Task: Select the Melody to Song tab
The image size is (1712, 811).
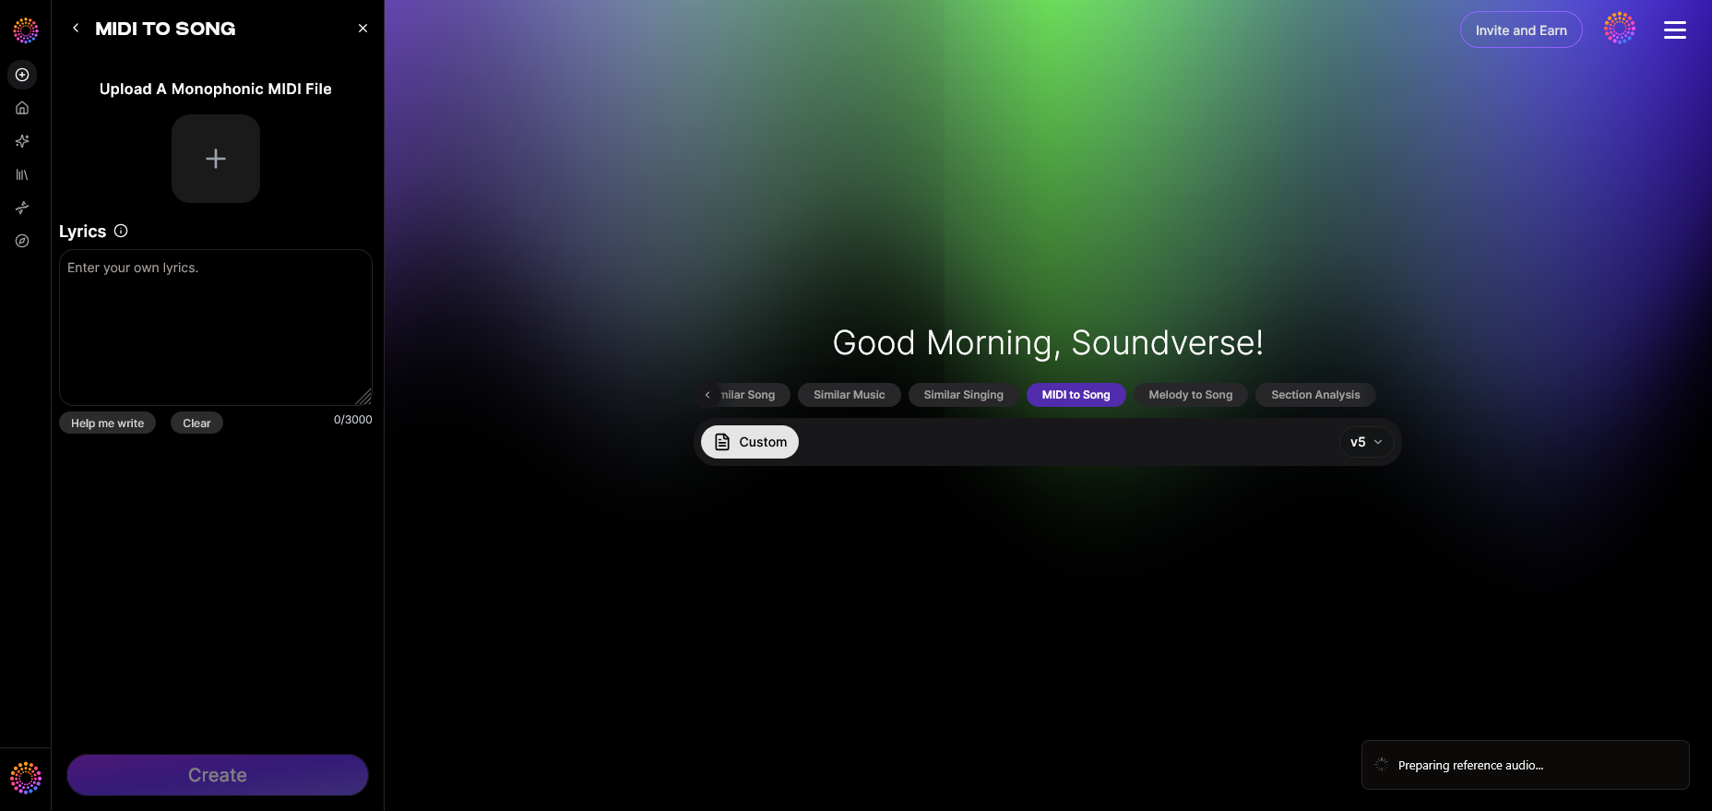Action: pos(1191,395)
